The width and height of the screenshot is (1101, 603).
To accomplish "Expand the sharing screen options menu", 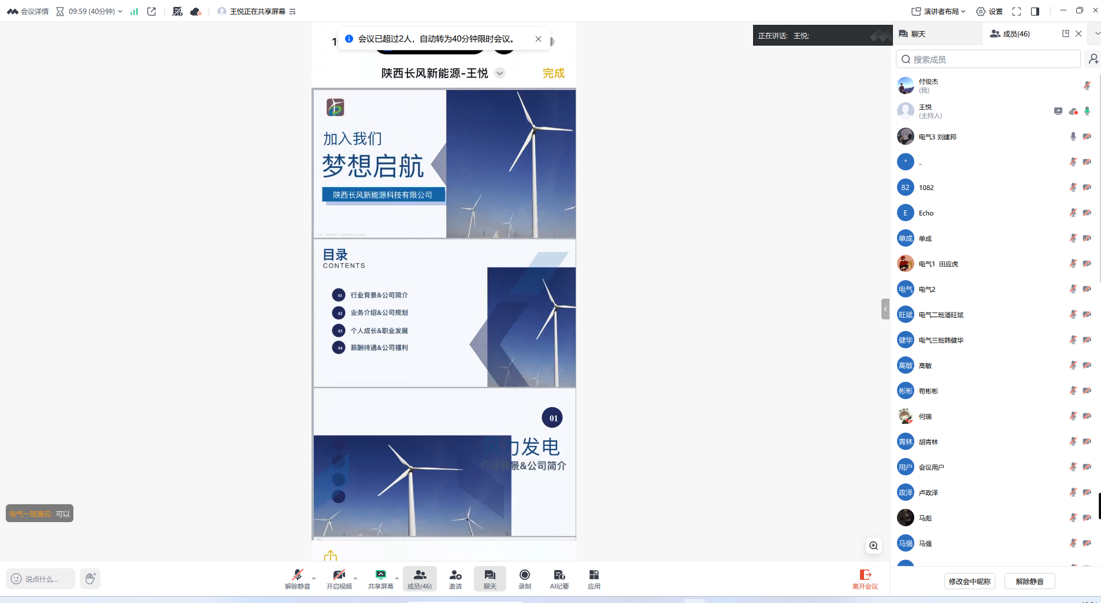I will (x=292, y=12).
